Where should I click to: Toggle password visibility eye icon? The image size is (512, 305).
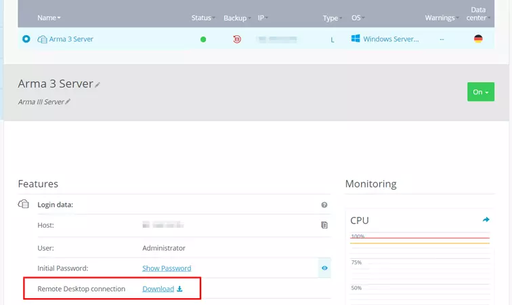click(324, 268)
